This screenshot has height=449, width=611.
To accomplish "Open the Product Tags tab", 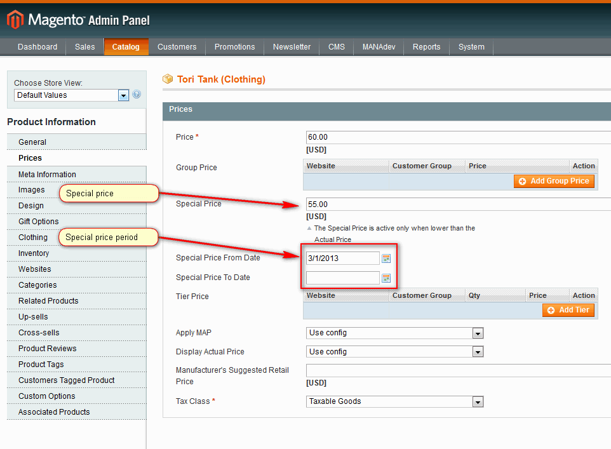I will click(x=76, y=365).
